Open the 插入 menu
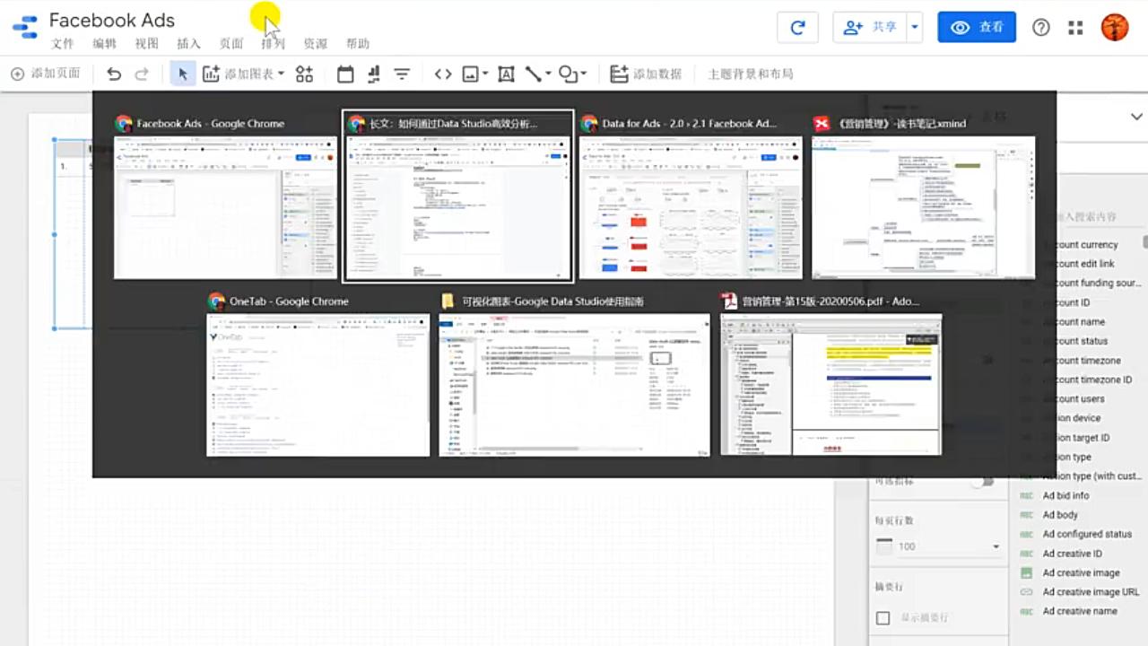 coord(188,44)
